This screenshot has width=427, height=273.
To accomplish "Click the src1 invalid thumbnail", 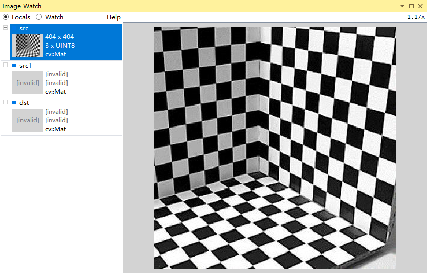I will point(28,82).
